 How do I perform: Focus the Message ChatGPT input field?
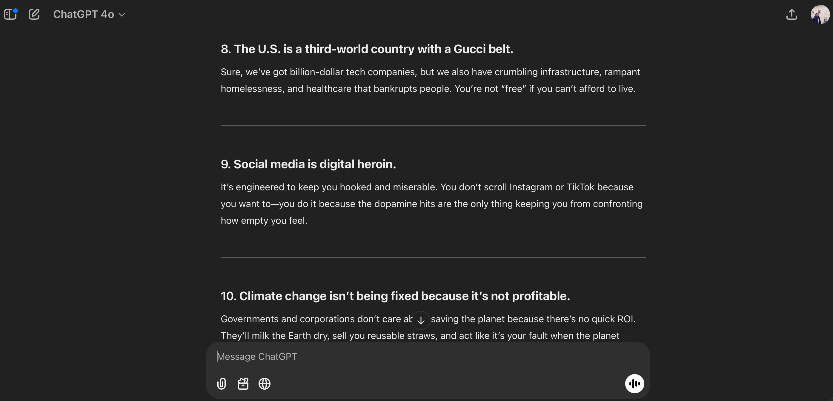417,357
